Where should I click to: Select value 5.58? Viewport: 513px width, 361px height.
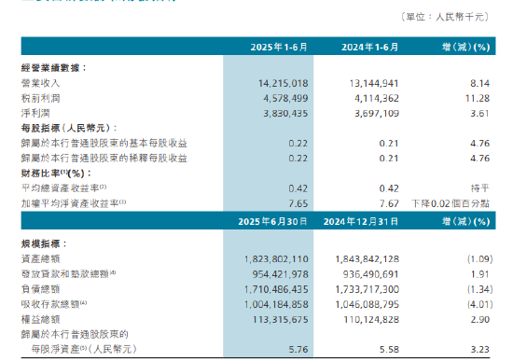tap(389, 350)
